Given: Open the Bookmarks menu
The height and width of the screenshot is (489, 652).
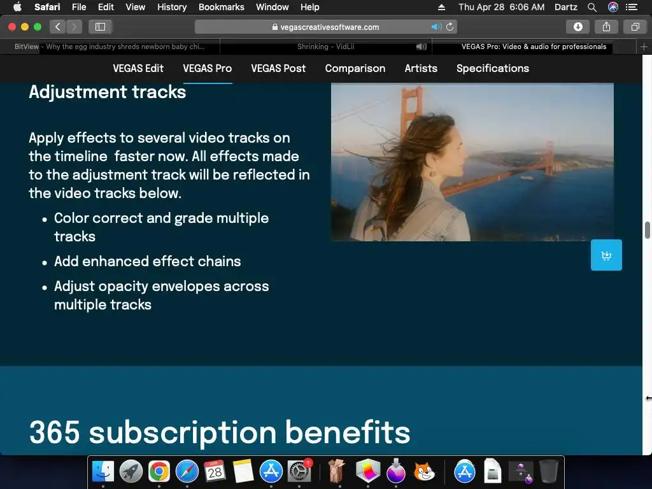Looking at the screenshot, I should [x=221, y=7].
